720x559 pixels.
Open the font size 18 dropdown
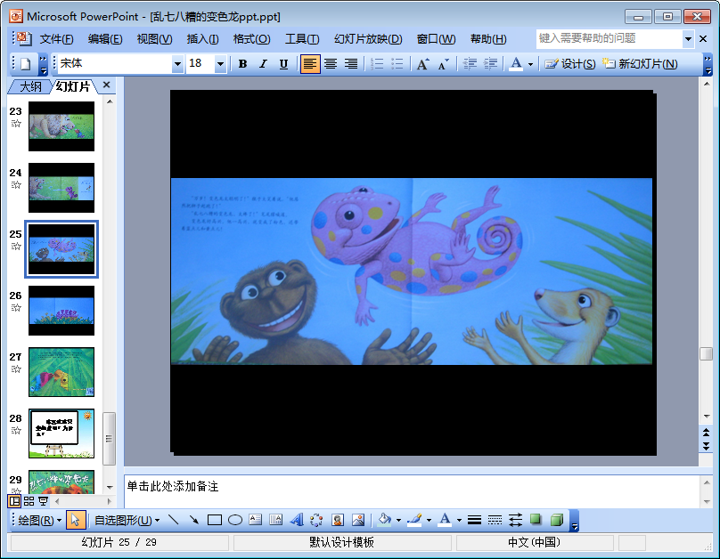[x=220, y=64]
